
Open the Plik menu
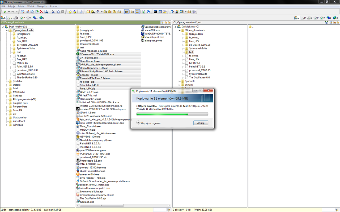[x=3, y=6]
